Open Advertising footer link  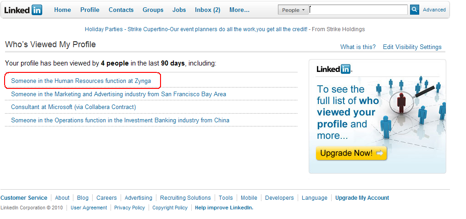(x=138, y=198)
